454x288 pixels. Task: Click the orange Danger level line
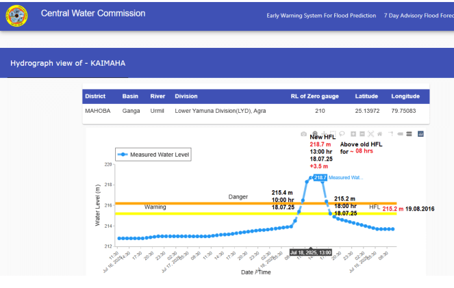point(205,203)
